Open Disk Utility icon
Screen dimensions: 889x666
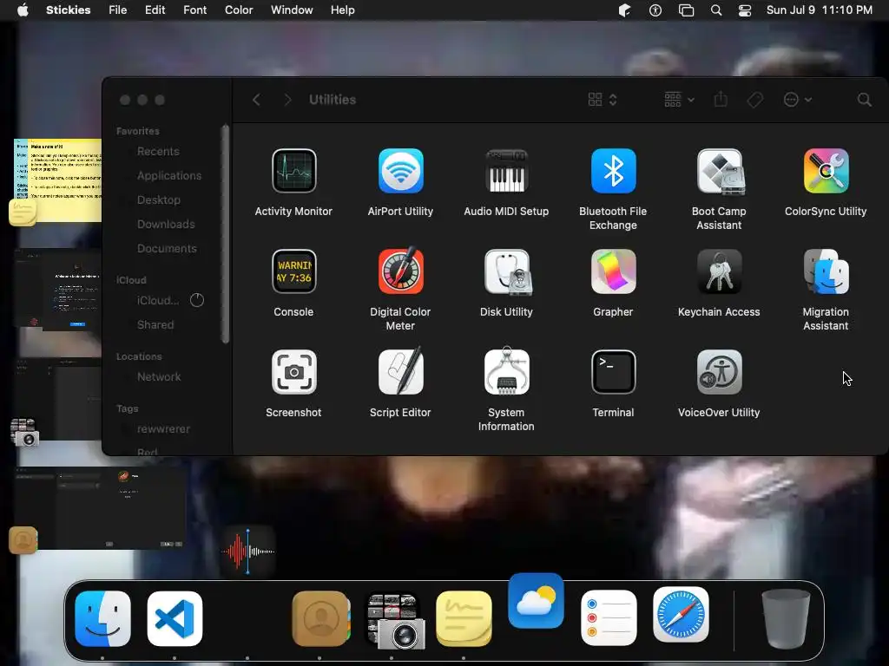click(506, 271)
